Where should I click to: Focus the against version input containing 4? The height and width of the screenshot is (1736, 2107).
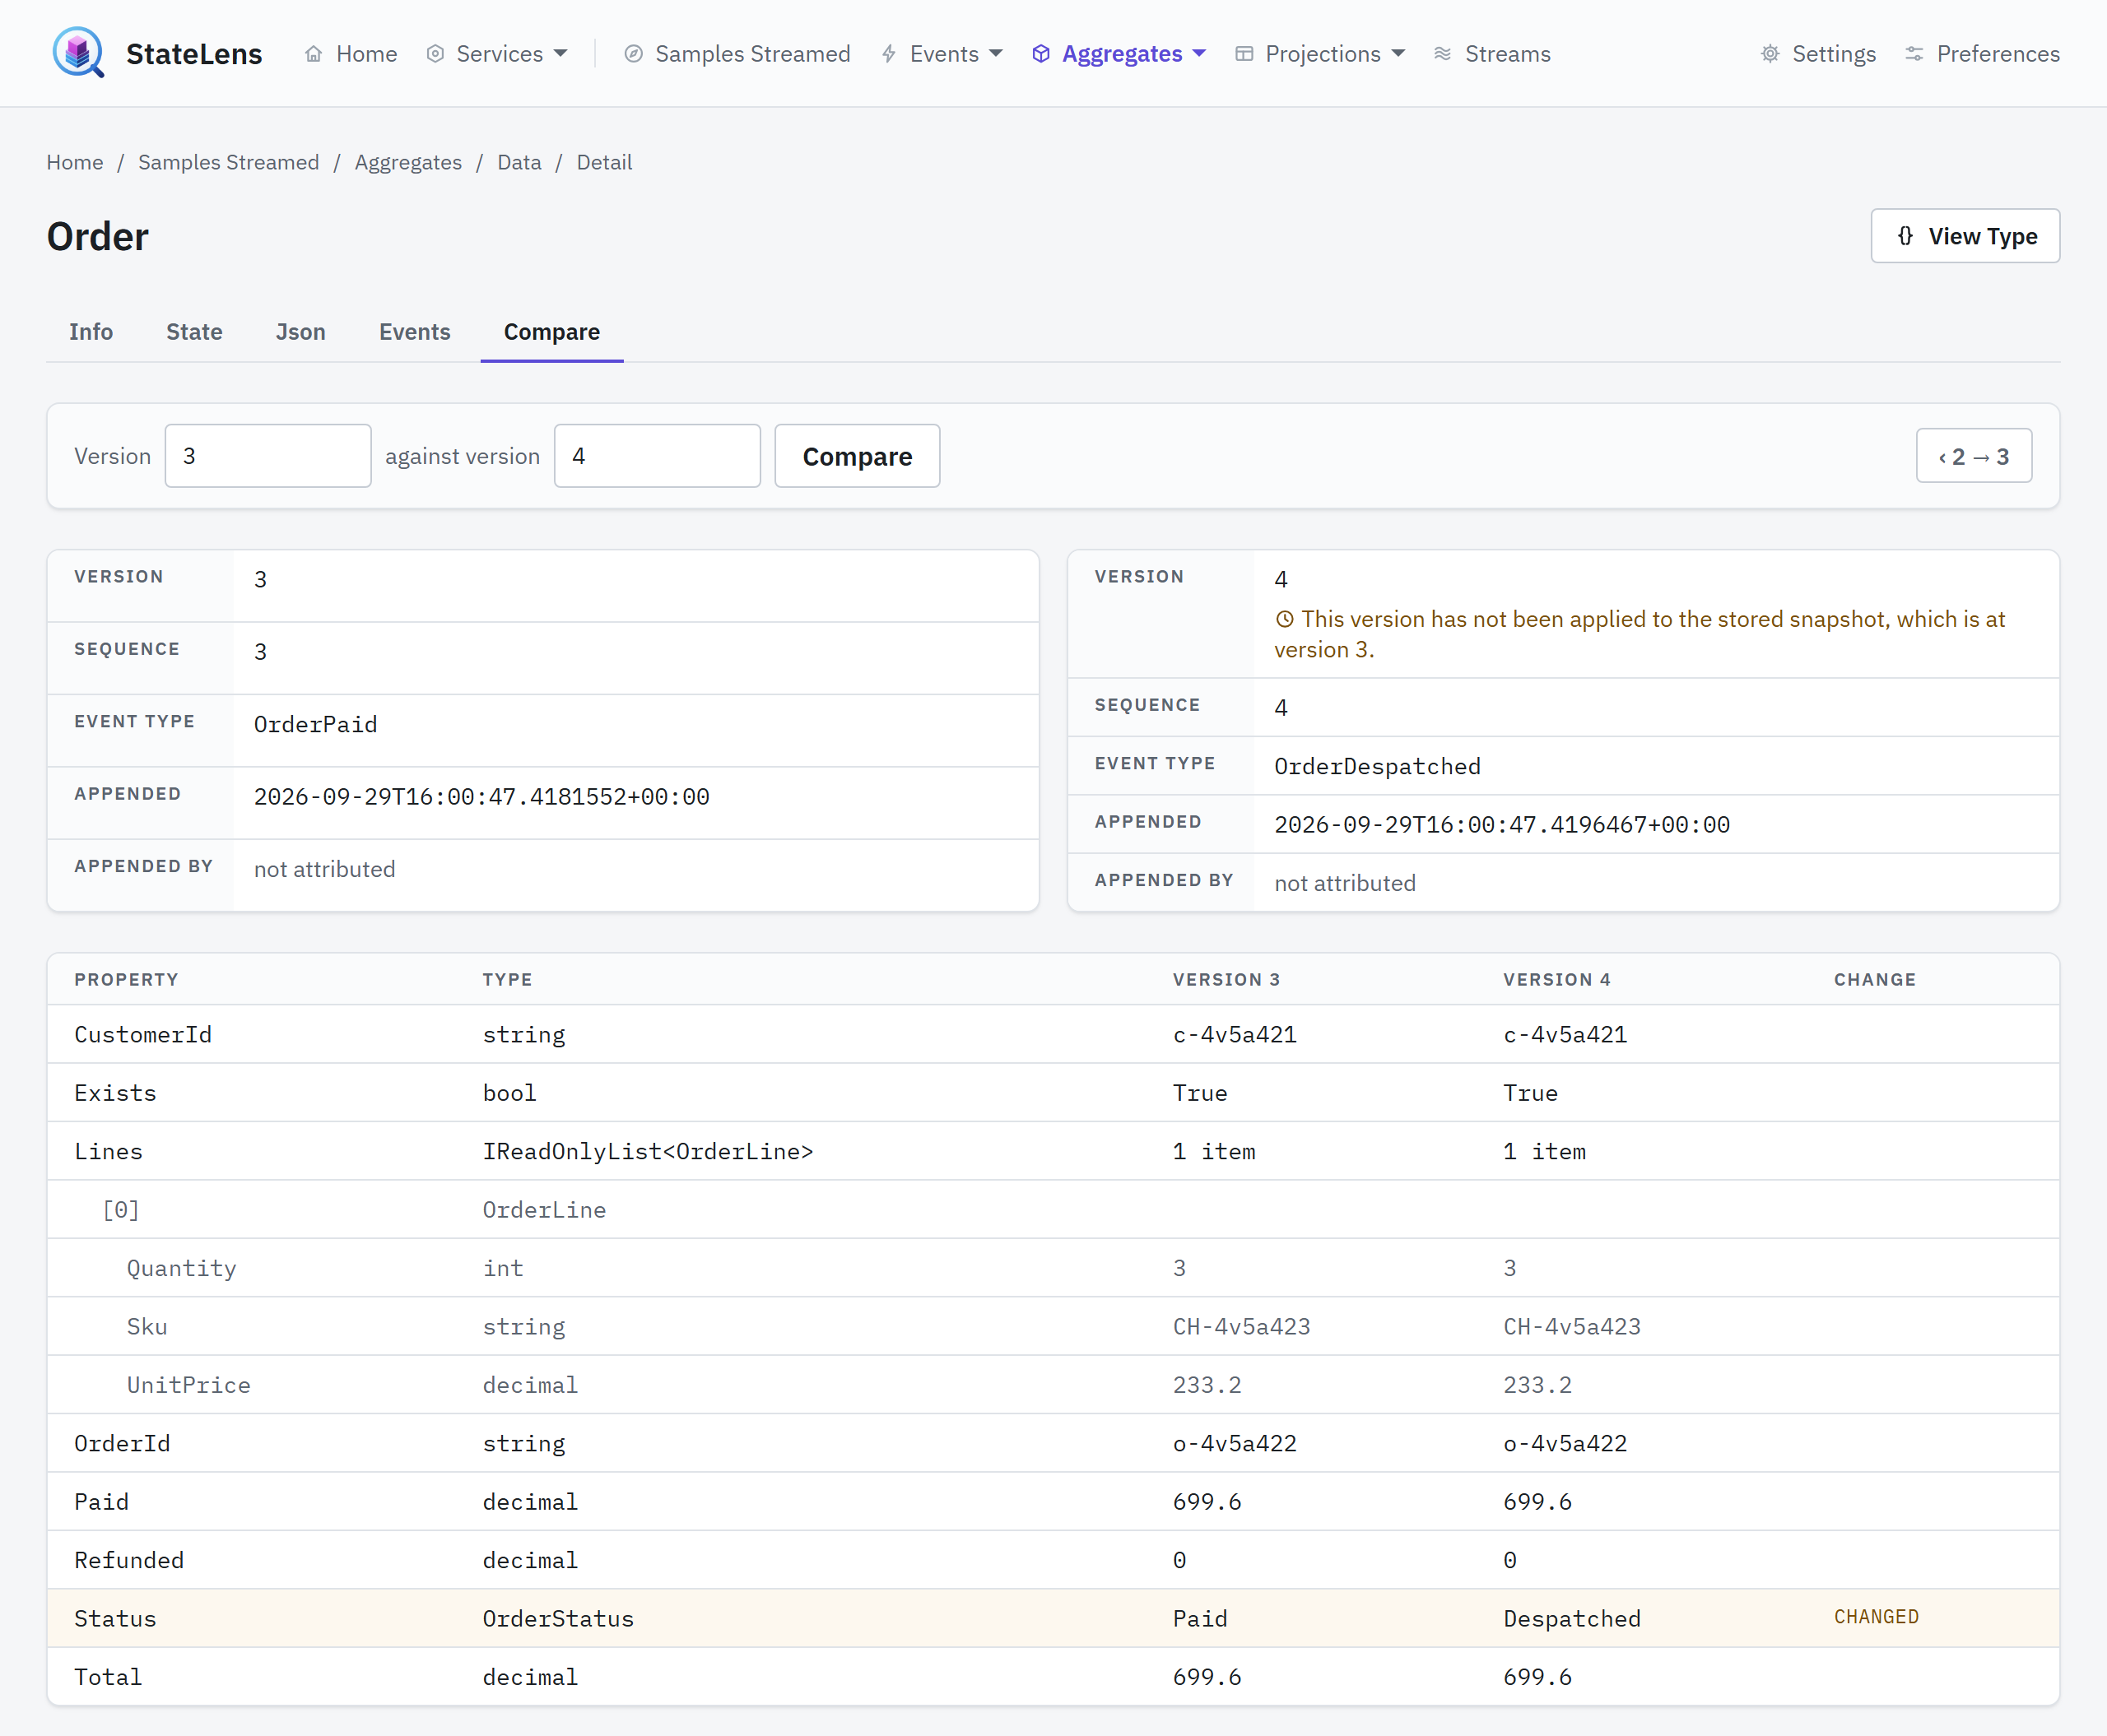658,456
